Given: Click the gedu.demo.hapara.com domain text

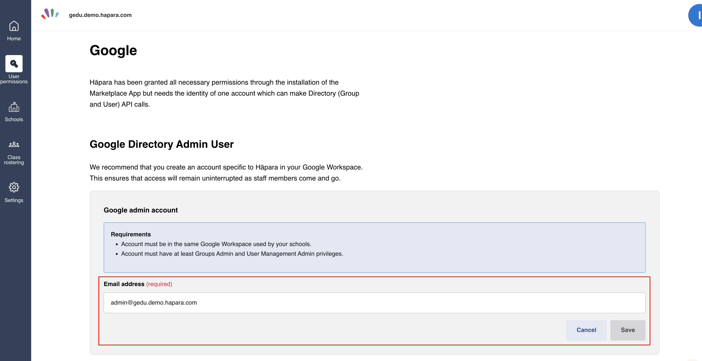Looking at the screenshot, I should [100, 15].
